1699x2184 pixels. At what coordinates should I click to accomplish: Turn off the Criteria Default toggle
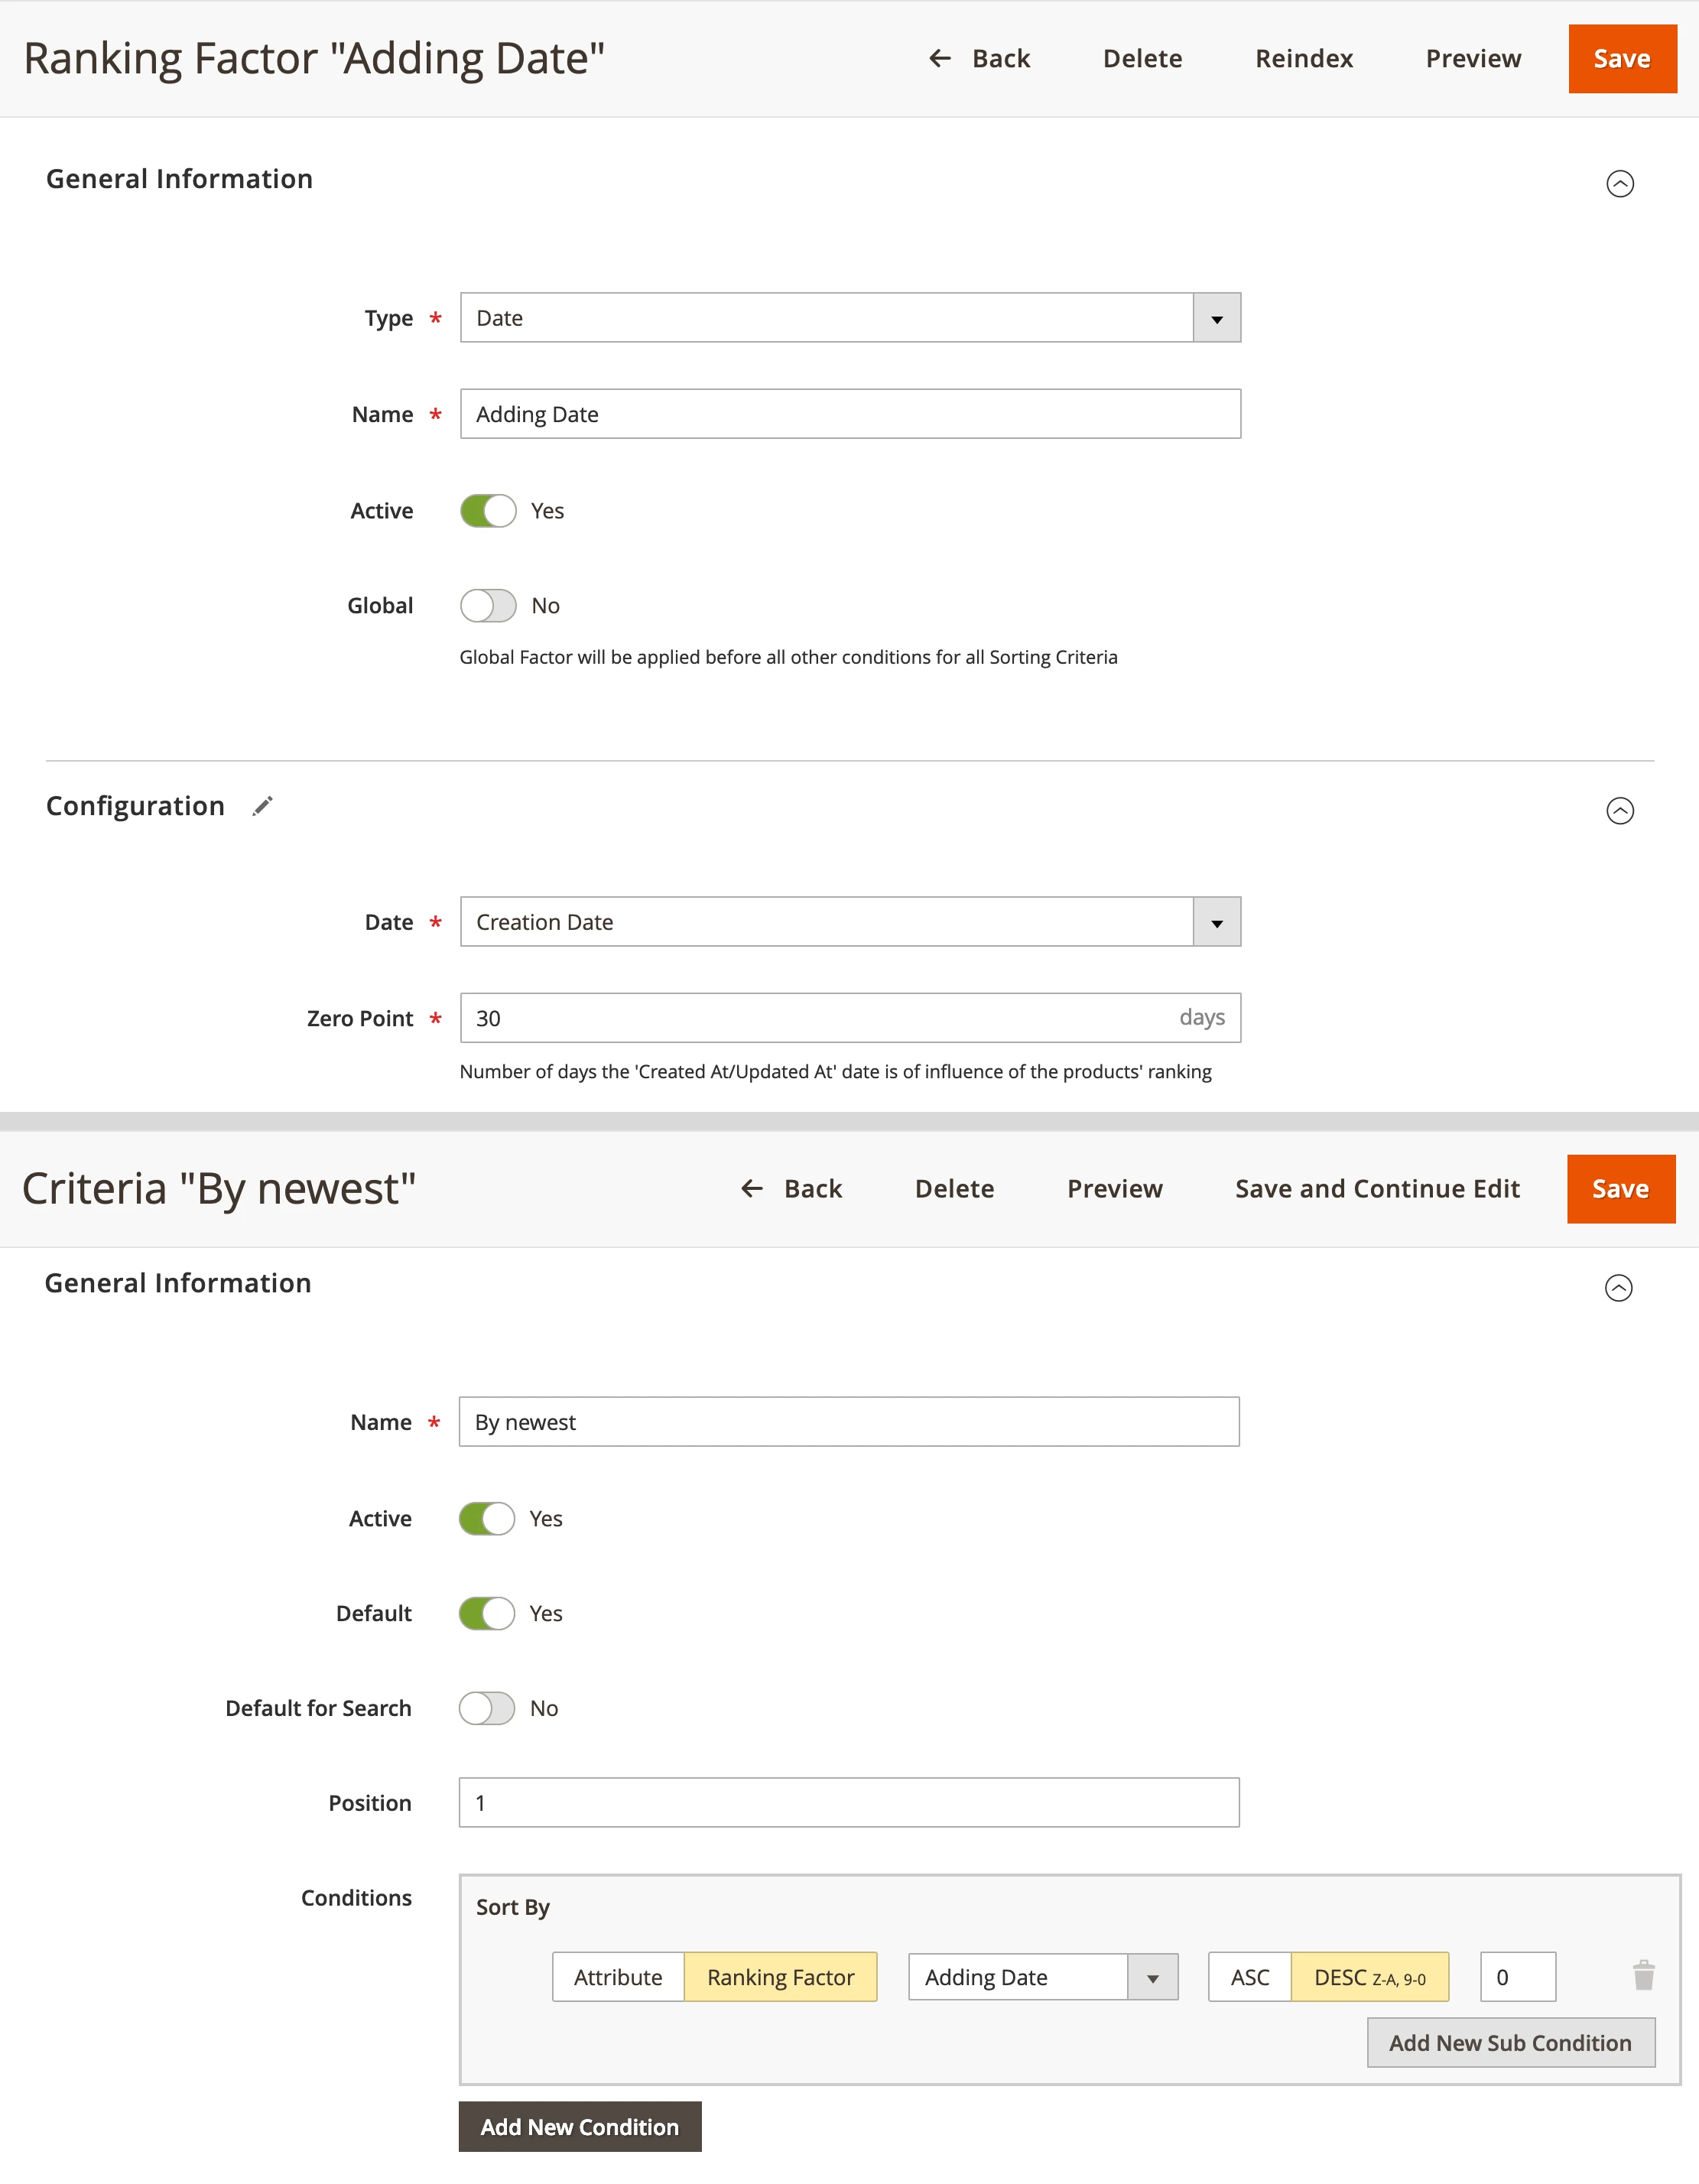tap(487, 1613)
